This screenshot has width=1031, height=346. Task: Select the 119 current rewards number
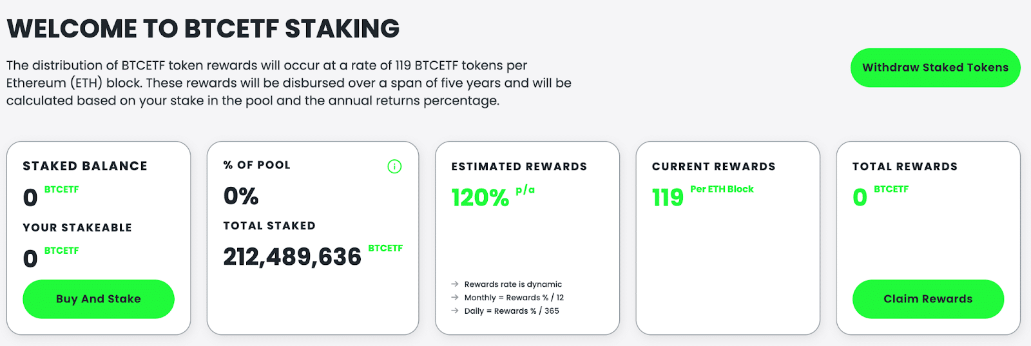[668, 197]
